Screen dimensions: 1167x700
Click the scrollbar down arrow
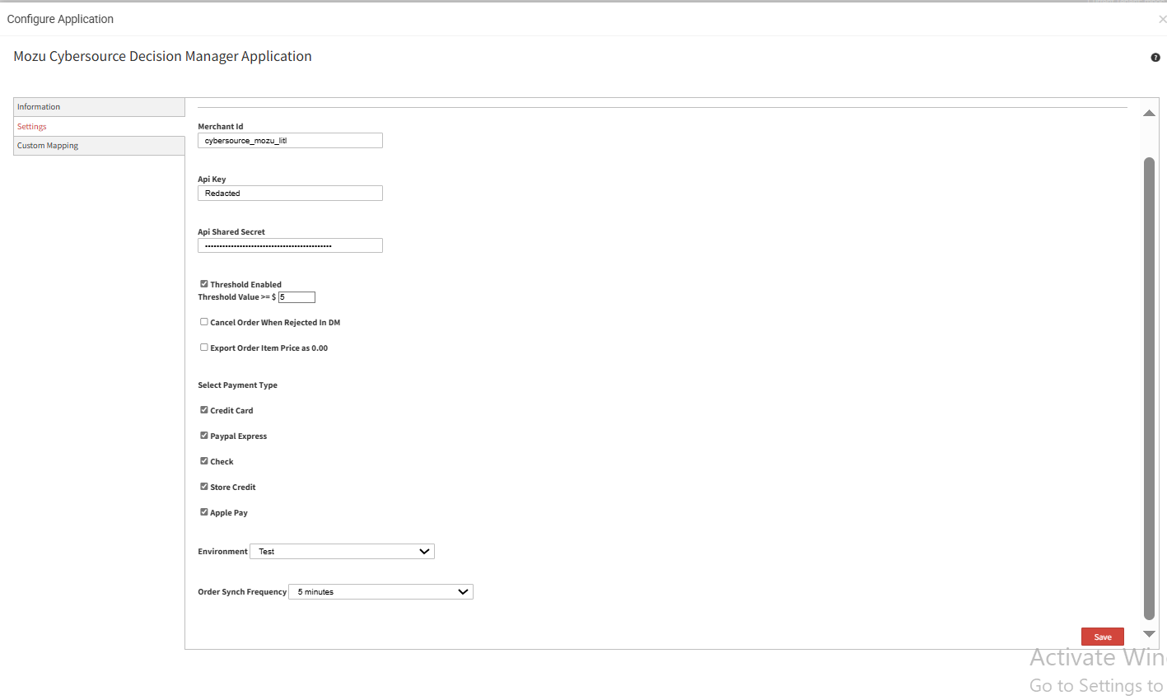click(x=1149, y=634)
